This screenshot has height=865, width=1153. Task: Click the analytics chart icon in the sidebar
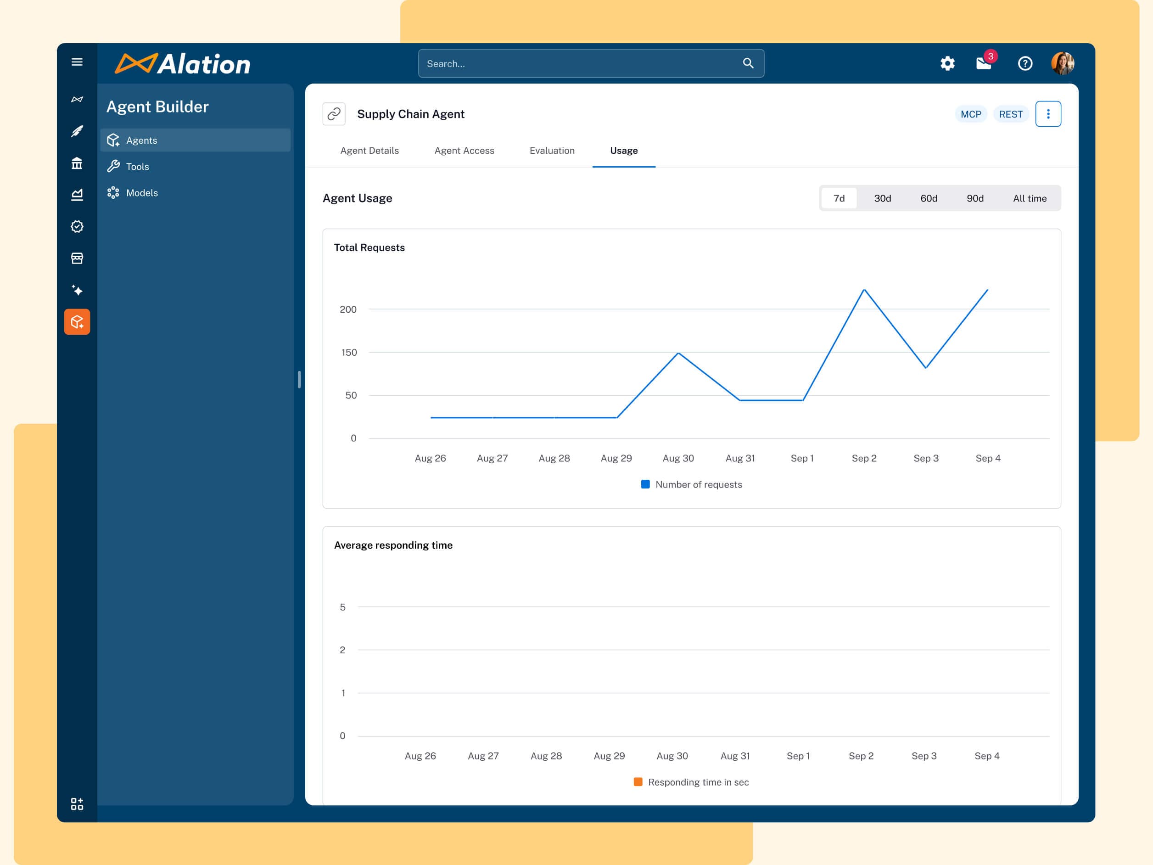77,195
